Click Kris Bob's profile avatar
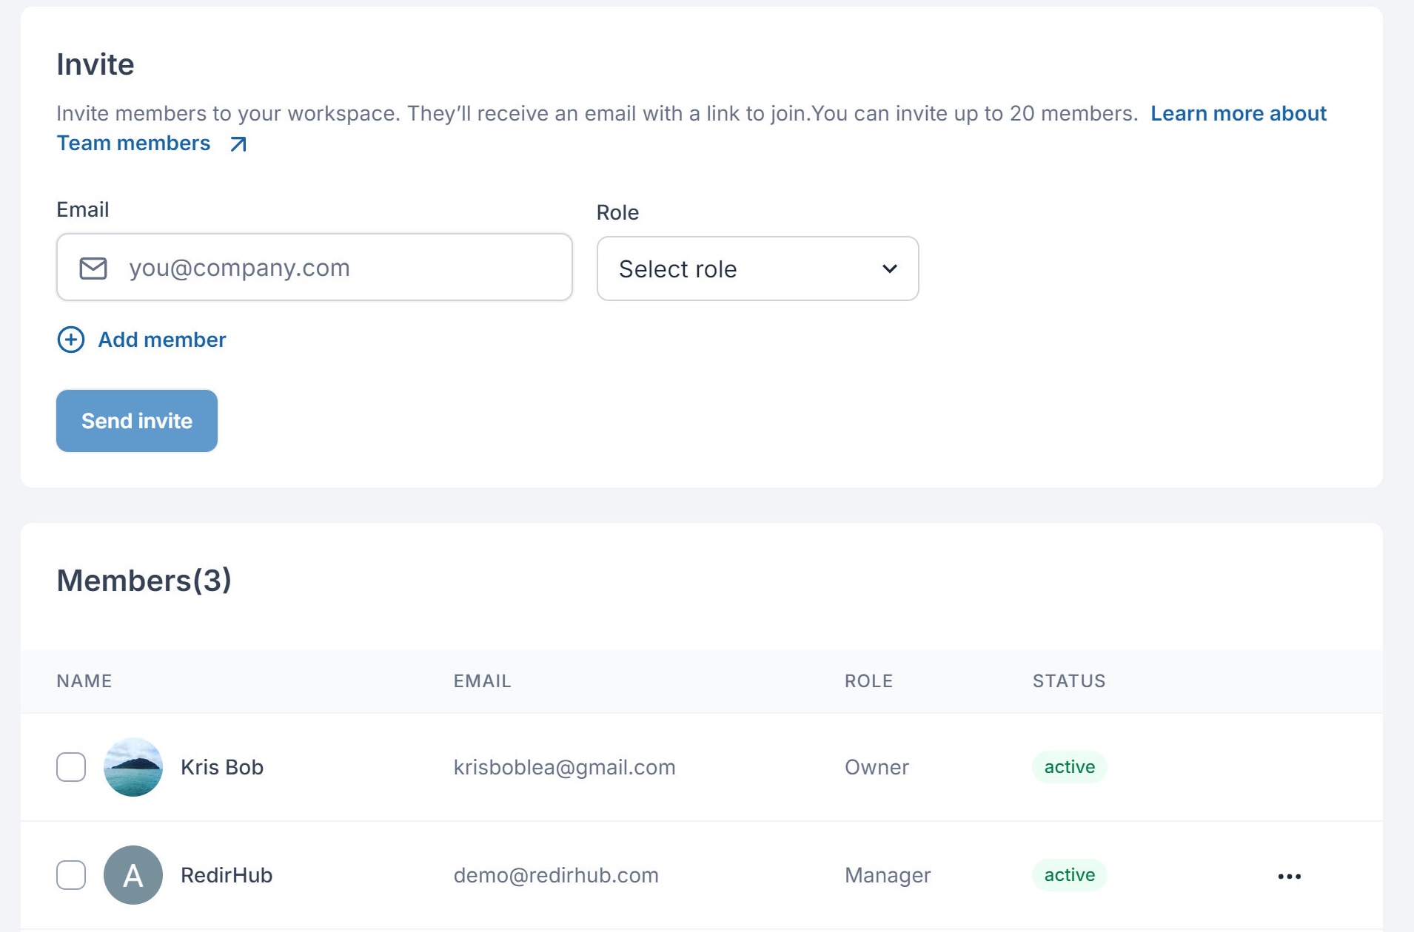Image resolution: width=1414 pixels, height=932 pixels. click(133, 767)
